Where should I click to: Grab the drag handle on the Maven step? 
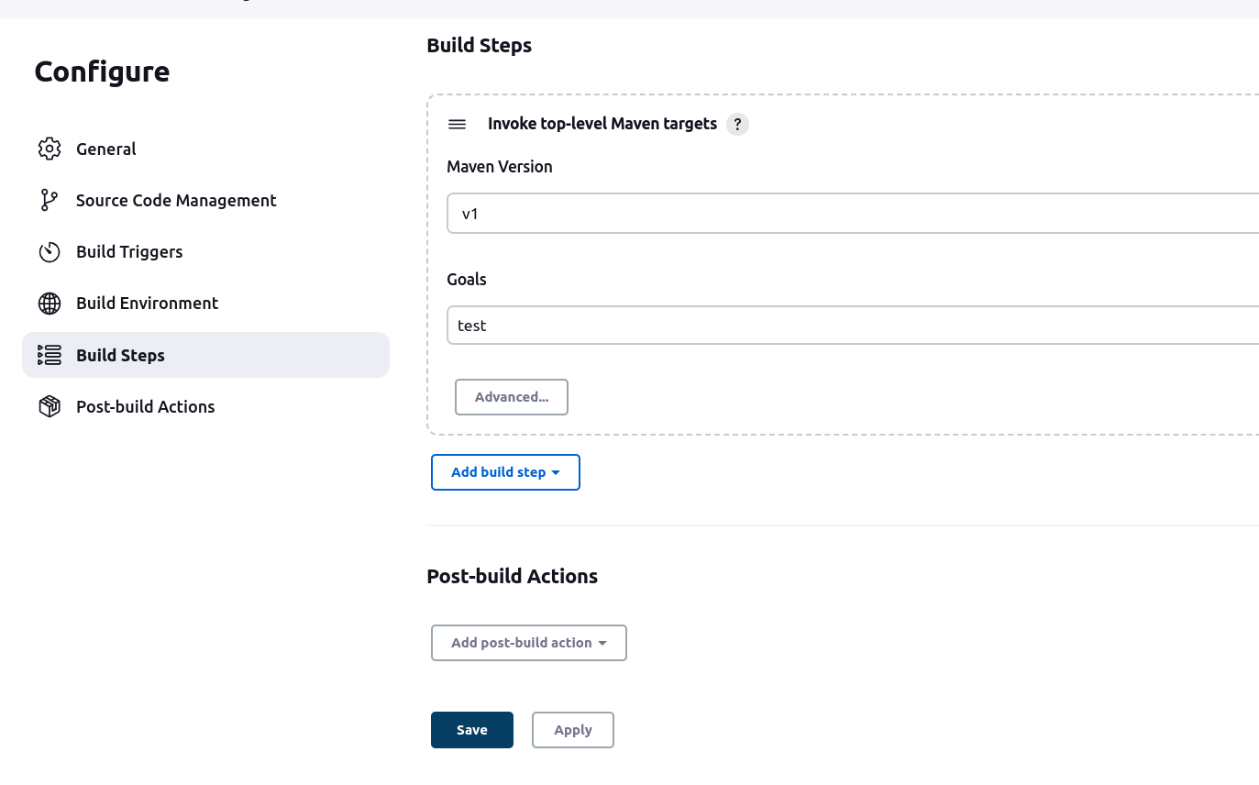click(457, 124)
